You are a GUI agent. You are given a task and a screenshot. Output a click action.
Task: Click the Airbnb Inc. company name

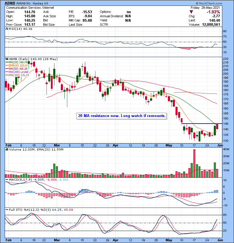tap(24, 3)
